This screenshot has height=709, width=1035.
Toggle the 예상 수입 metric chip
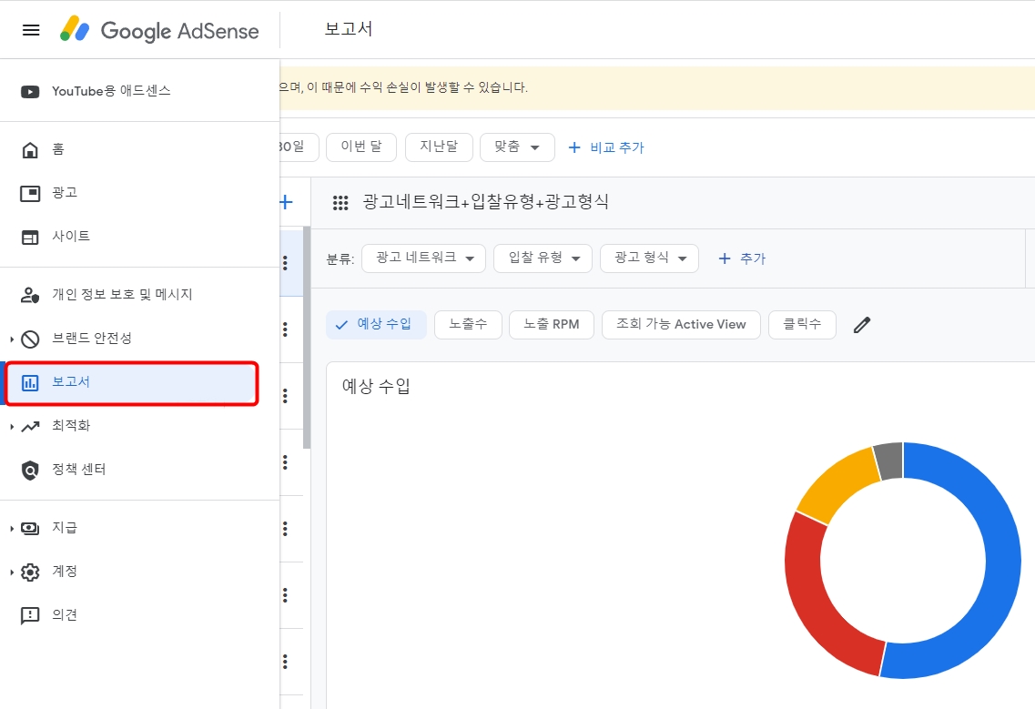[376, 325]
